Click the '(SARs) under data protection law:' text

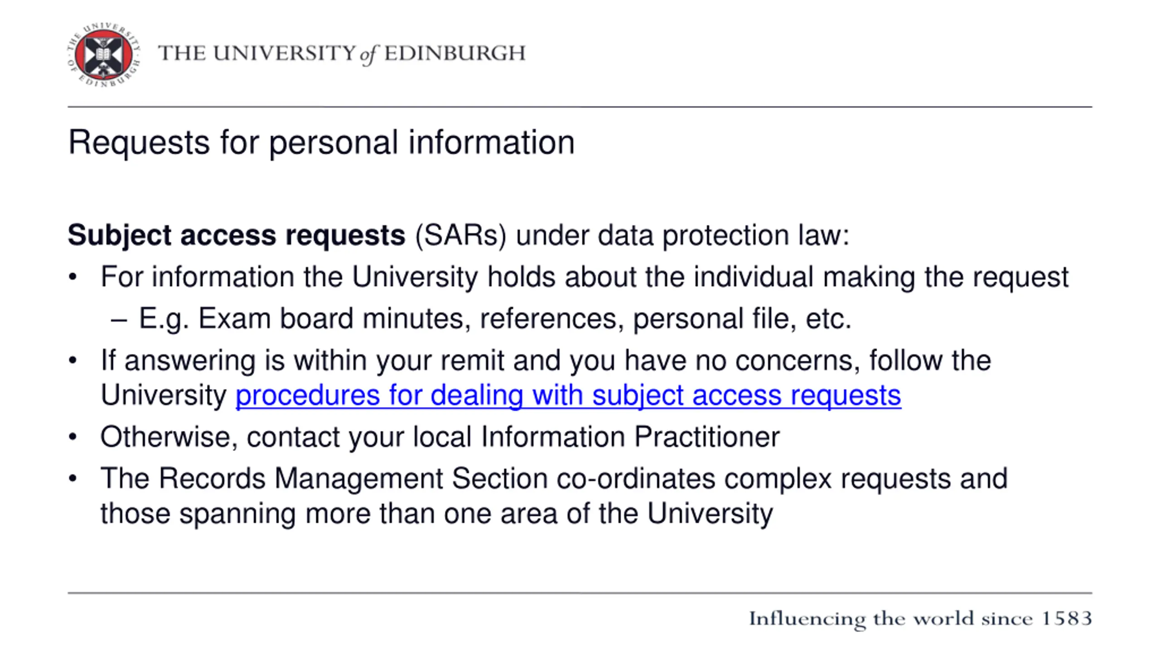(x=632, y=235)
